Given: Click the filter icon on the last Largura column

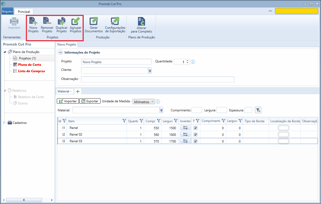Looking at the screenshot, I should tap(240, 121).
